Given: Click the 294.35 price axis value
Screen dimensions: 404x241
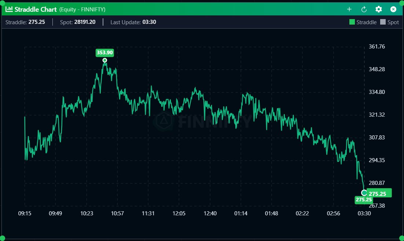Looking at the screenshot, I should [377, 160].
